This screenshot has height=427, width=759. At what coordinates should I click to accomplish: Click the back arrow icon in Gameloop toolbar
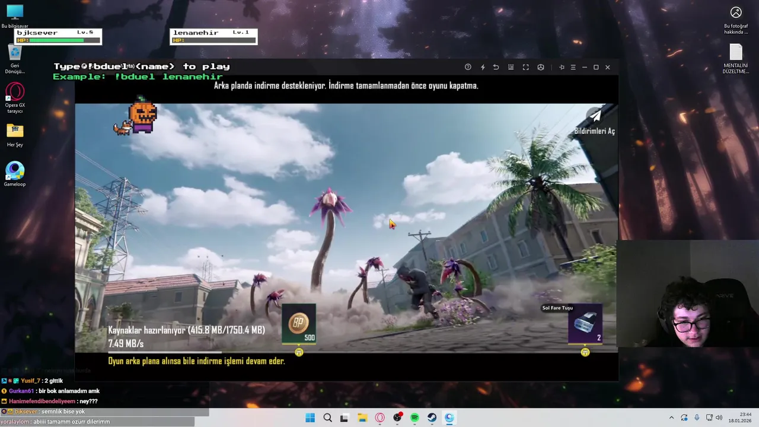pyautogui.click(x=496, y=68)
